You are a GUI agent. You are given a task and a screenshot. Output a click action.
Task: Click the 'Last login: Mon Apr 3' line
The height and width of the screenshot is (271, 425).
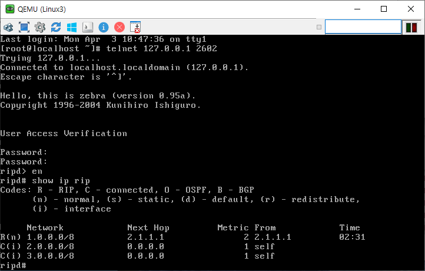pyautogui.click(x=103, y=39)
